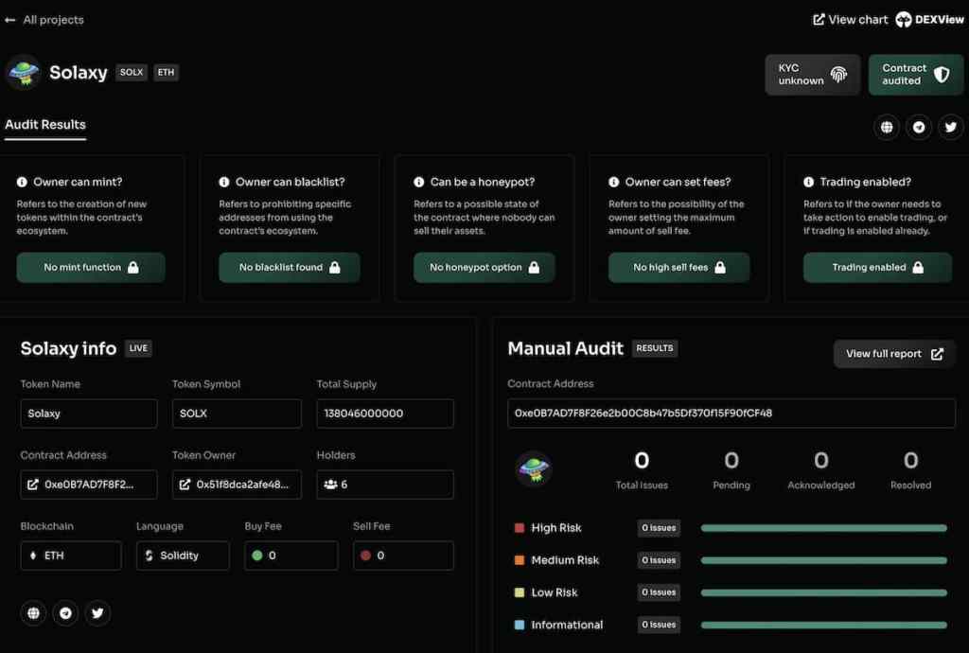Click the Contract audited shield badge
This screenshot has height=653, width=969.
(x=915, y=75)
